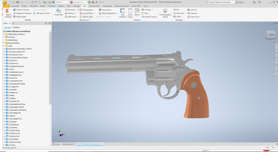Click the Save icon in quick access toolbar
The height and width of the screenshot is (152, 278).
point(18,2)
